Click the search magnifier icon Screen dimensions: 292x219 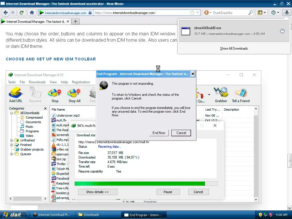click(x=251, y=13)
